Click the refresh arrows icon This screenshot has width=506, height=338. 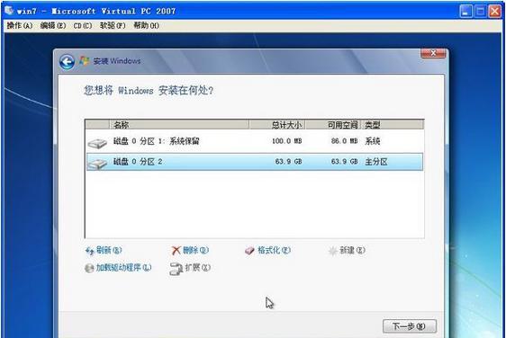[89, 251]
